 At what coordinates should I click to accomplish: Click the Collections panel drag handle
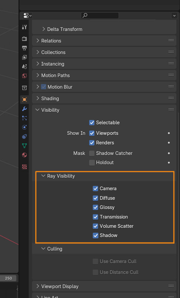171,52
